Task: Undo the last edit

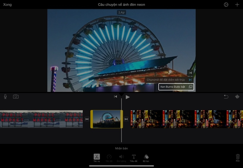Action: coord(226,97)
